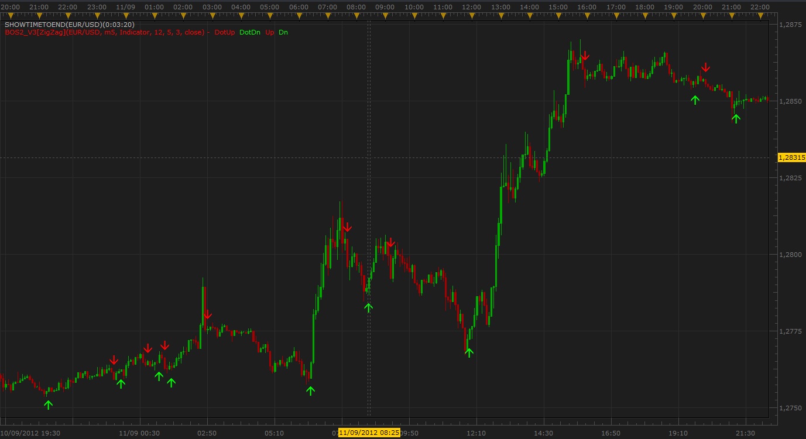The width and height of the screenshot is (806, 439).
Task: Click the 1,2875 price axis label
Action: (791, 25)
